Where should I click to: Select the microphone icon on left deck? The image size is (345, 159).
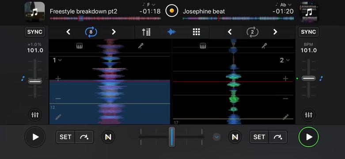(140, 46)
